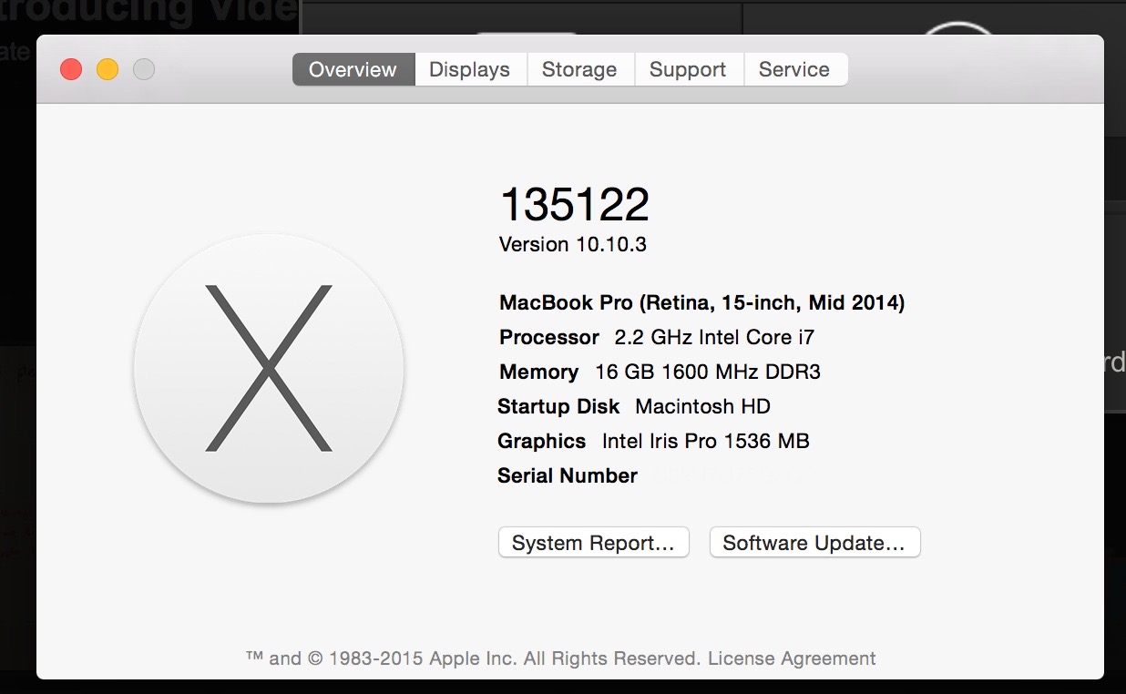Screen dimensions: 1126x694
Task: Go to the Support tab
Action: (688, 69)
